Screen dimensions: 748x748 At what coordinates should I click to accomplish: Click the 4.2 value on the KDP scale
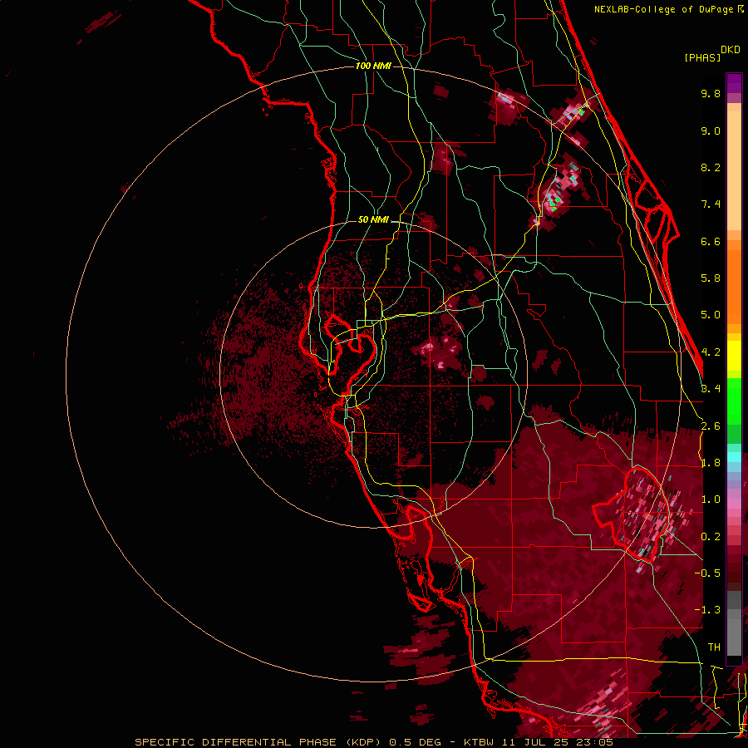tap(711, 352)
